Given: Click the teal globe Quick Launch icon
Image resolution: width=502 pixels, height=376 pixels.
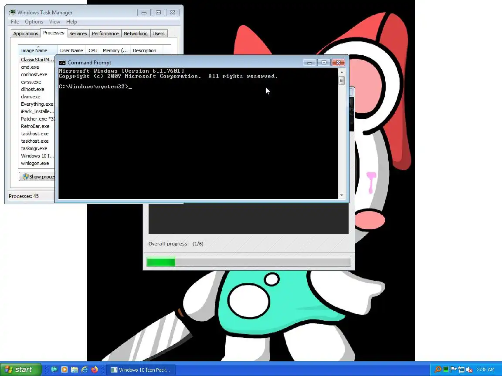Looking at the screenshot, I should (x=54, y=369).
